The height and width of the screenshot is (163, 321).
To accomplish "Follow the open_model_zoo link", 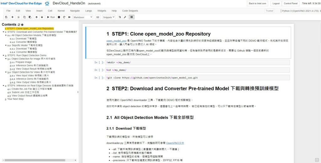I will tap(116, 41).
